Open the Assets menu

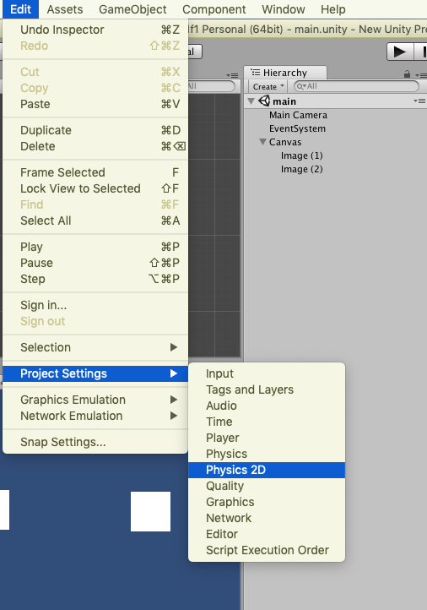coord(65,9)
